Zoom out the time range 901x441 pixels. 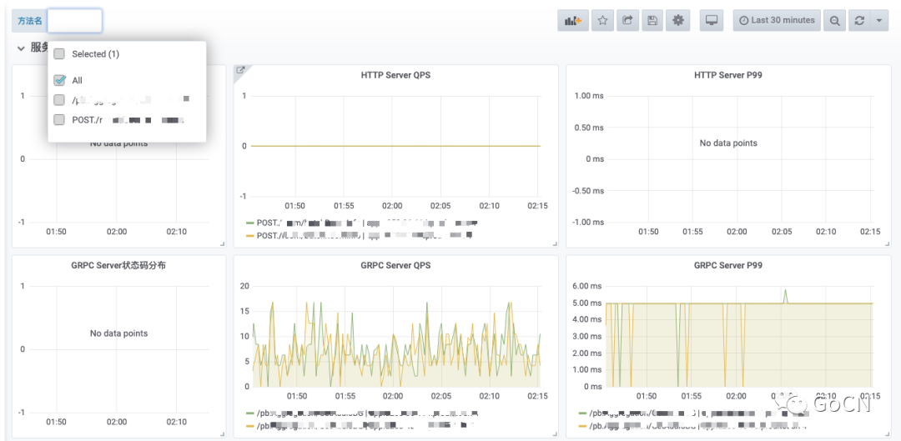[x=833, y=21]
